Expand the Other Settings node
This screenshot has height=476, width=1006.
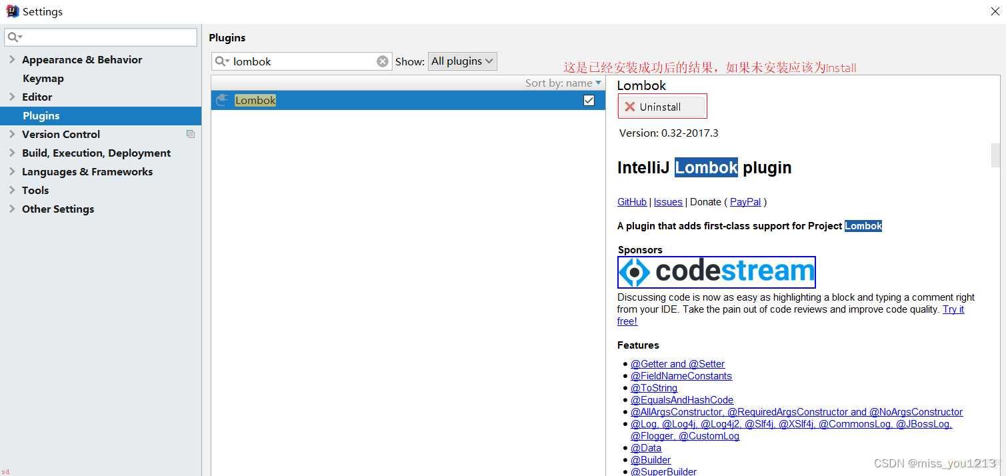[12, 209]
